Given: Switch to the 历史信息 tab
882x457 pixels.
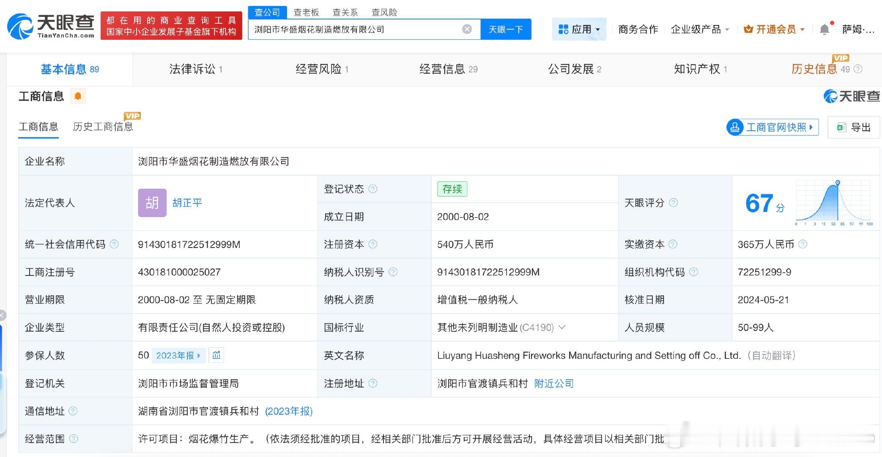Looking at the screenshot, I should coord(820,69).
